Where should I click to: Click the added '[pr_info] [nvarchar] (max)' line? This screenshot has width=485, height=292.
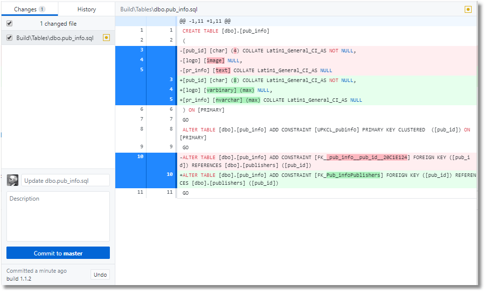click(327, 100)
